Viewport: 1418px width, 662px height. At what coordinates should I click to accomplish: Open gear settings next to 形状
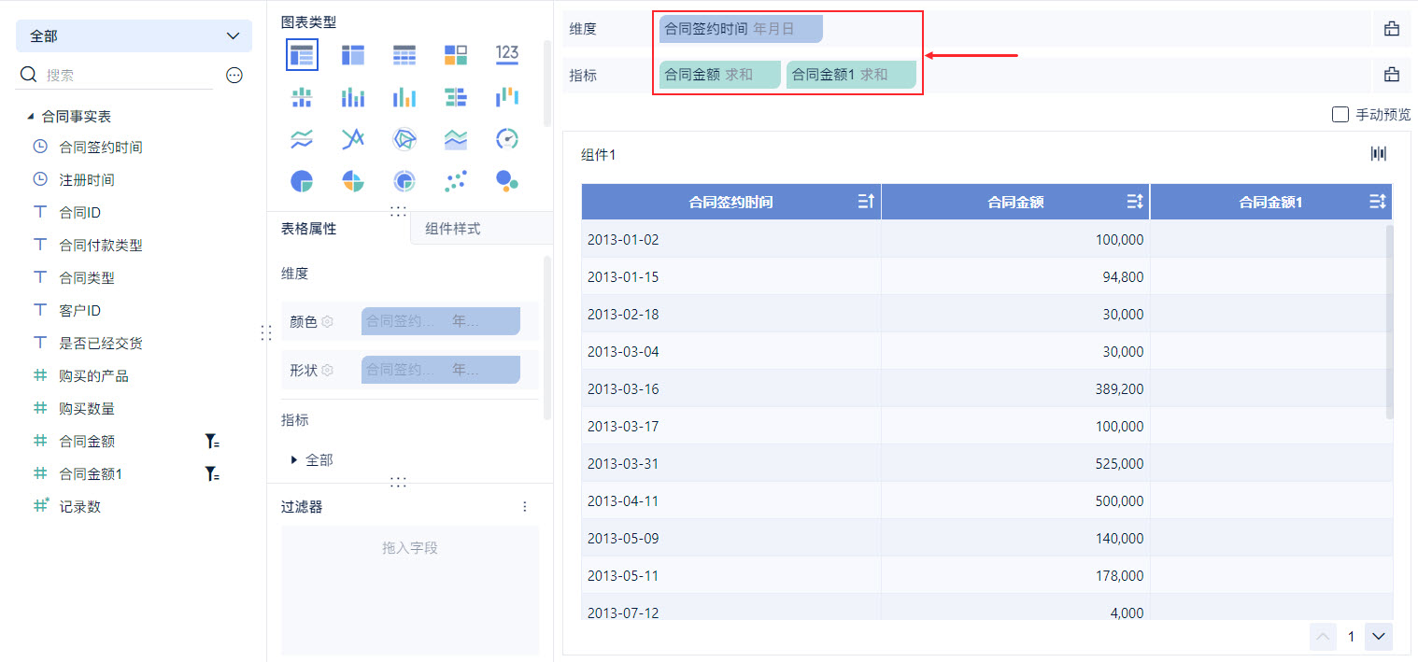point(328,370)
